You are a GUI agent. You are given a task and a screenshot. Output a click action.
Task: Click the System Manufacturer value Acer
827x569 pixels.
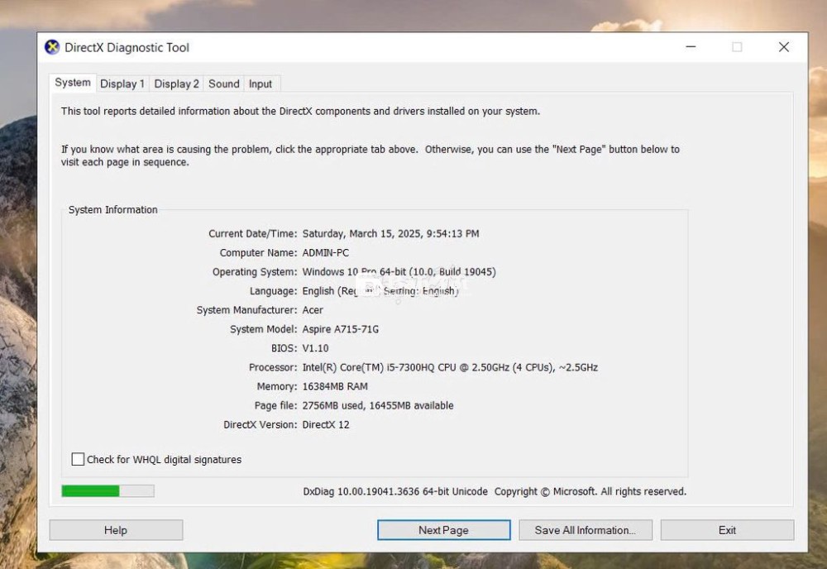(313, 310)
